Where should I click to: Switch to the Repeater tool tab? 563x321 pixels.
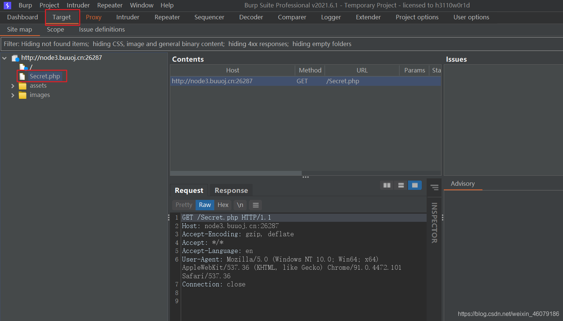pos(167,17)
